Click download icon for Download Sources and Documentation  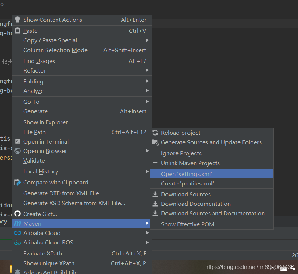tap(155, 213)
